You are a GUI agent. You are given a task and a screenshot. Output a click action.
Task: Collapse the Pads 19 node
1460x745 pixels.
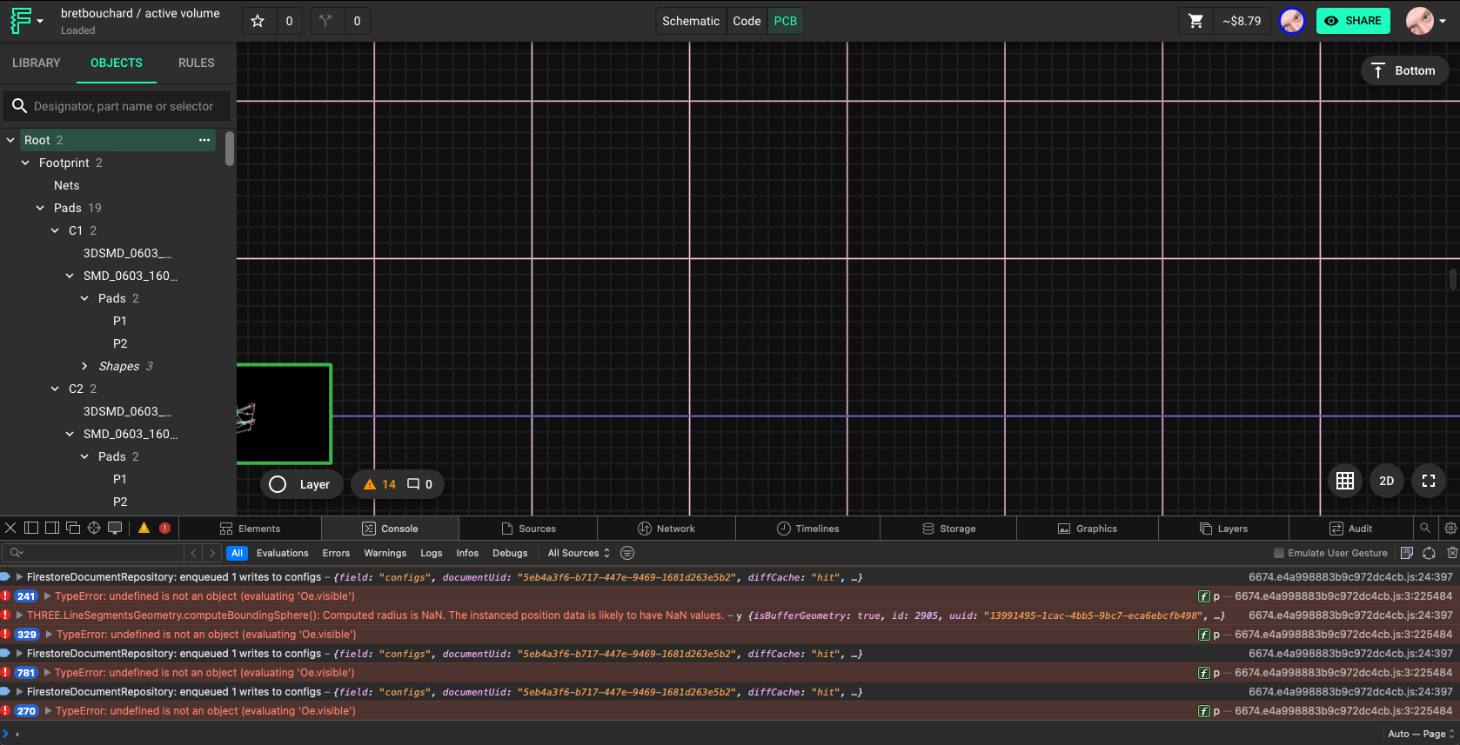point(40,208)
